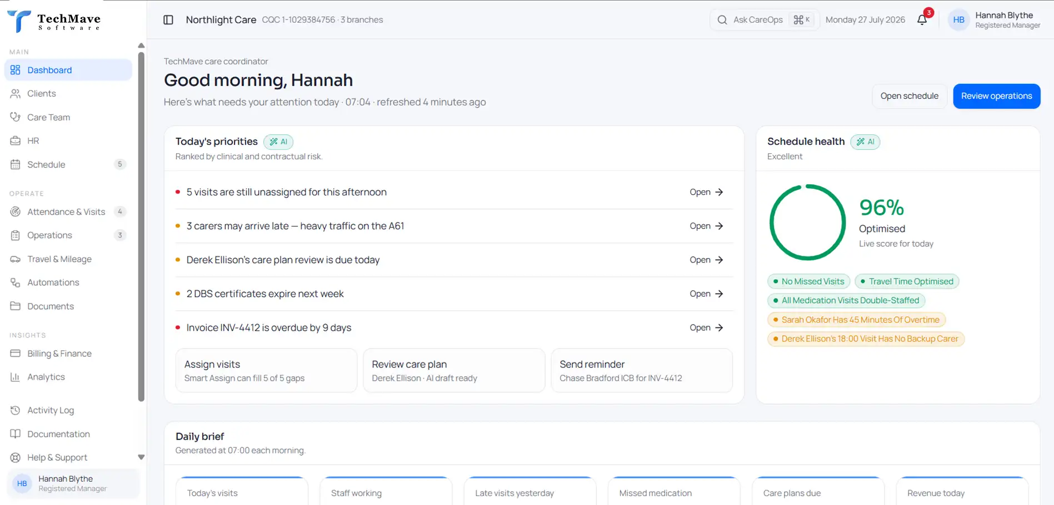This screenshot has height=505, width=1054.
Task: Click the Send reminder action card
Action: coord(642,370)
